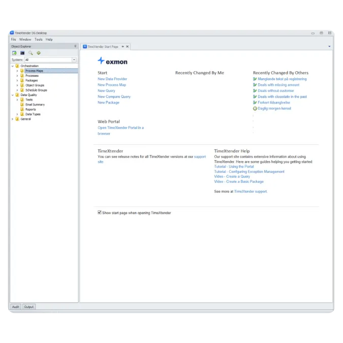This screenshot has width=343, height=343.
Task: Click the Data Types folder icon
Action: (22, 114)
